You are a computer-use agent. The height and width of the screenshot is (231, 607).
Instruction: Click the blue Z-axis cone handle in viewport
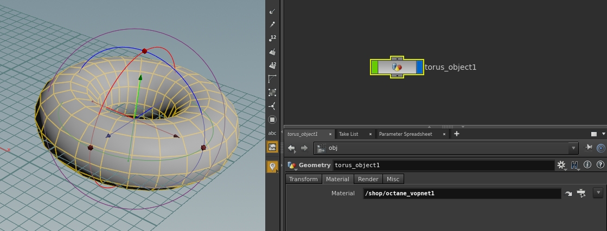click(108, 136)
